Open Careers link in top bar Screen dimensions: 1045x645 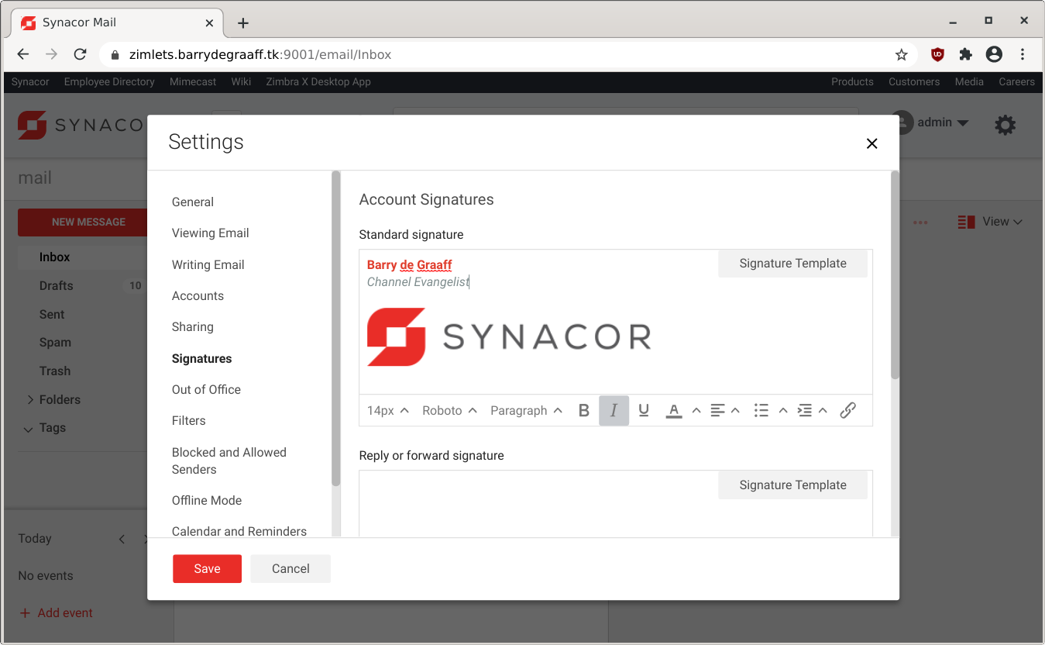point(1017,82)
